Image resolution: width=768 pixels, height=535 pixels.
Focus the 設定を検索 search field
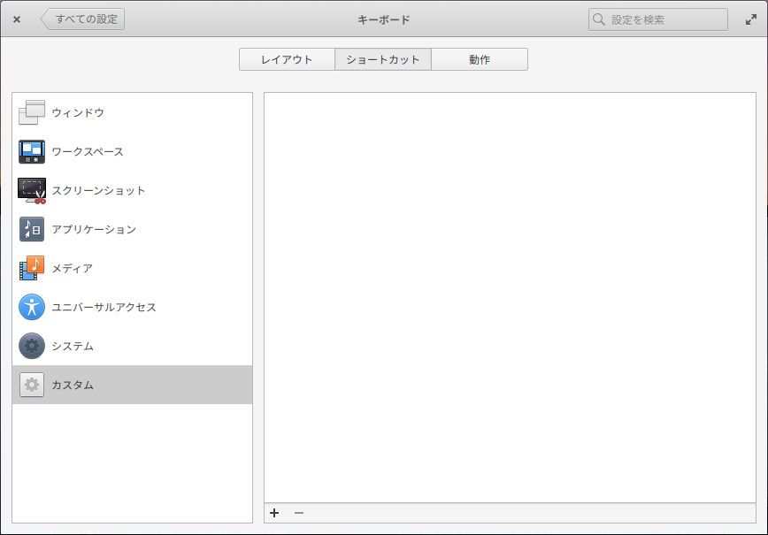tap(657, 19)
